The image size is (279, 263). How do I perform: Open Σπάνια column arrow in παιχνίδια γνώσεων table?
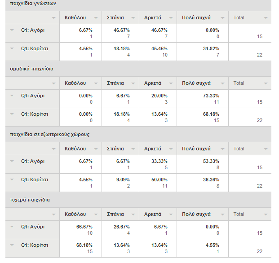(x=133, y=18)
